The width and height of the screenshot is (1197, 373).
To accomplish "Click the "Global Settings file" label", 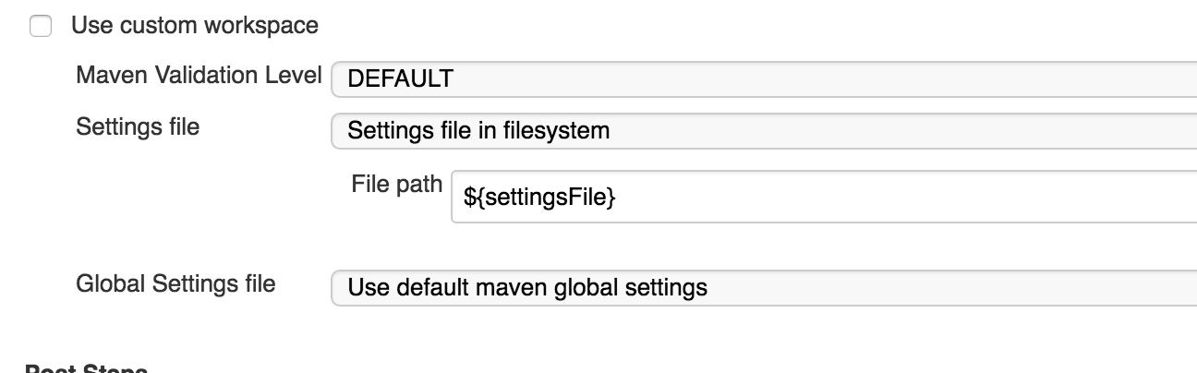I will coord(175,283).
